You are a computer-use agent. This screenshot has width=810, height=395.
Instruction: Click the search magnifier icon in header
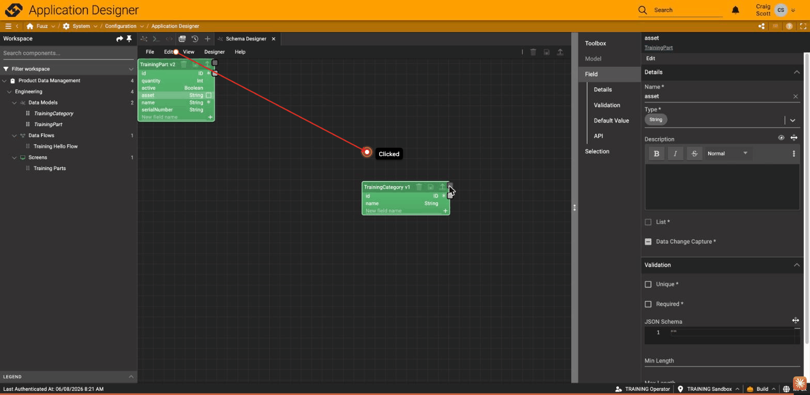point(643,10)
